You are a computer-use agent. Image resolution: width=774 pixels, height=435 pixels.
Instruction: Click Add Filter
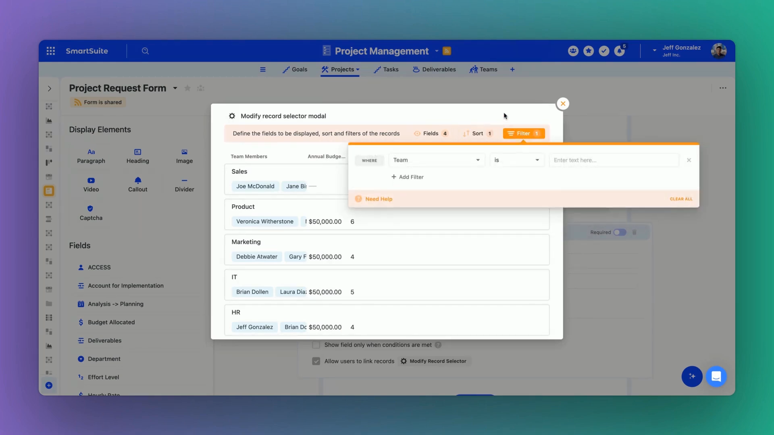408,177
